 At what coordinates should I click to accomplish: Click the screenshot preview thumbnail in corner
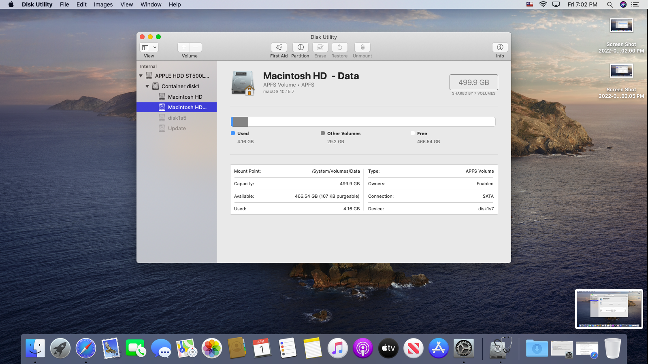click(609, 309)
